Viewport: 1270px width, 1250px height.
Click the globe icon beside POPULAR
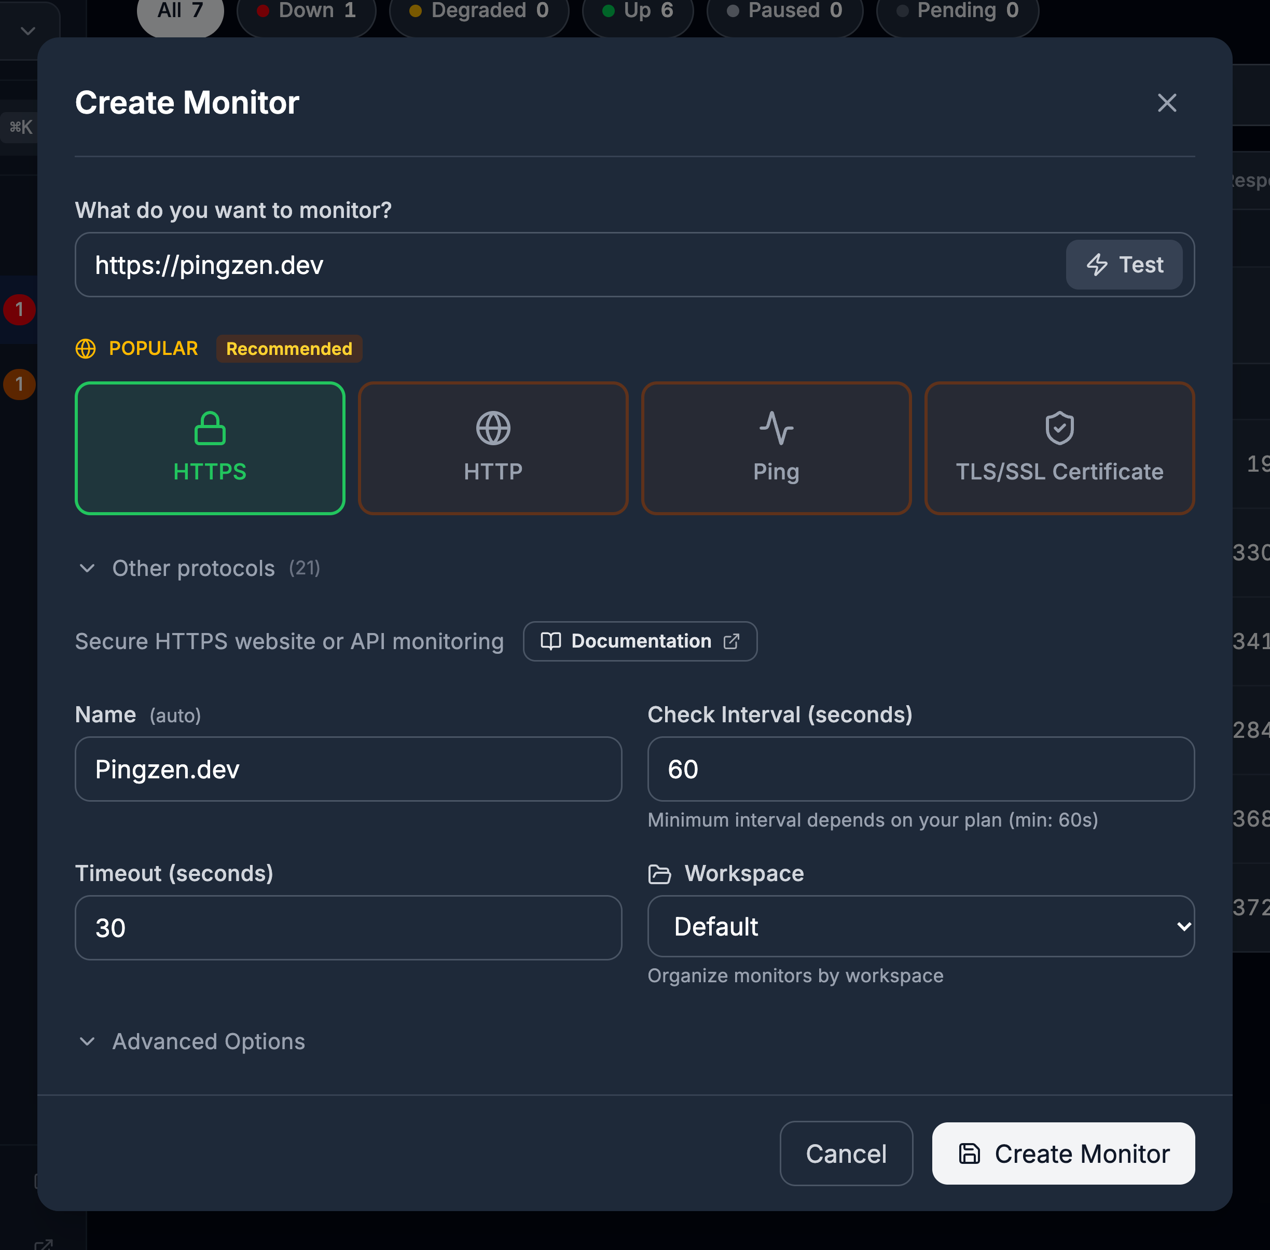tap(85, 349)
